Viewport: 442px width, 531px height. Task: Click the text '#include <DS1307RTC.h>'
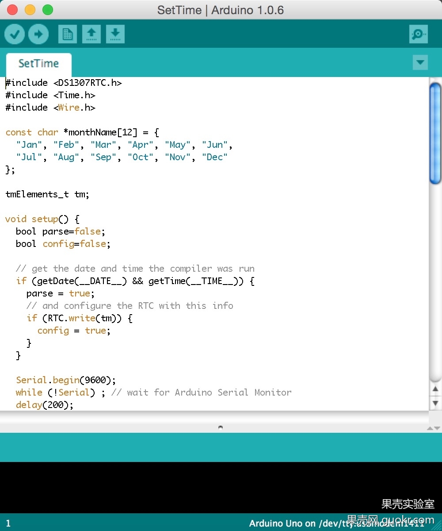click(64, 83)
